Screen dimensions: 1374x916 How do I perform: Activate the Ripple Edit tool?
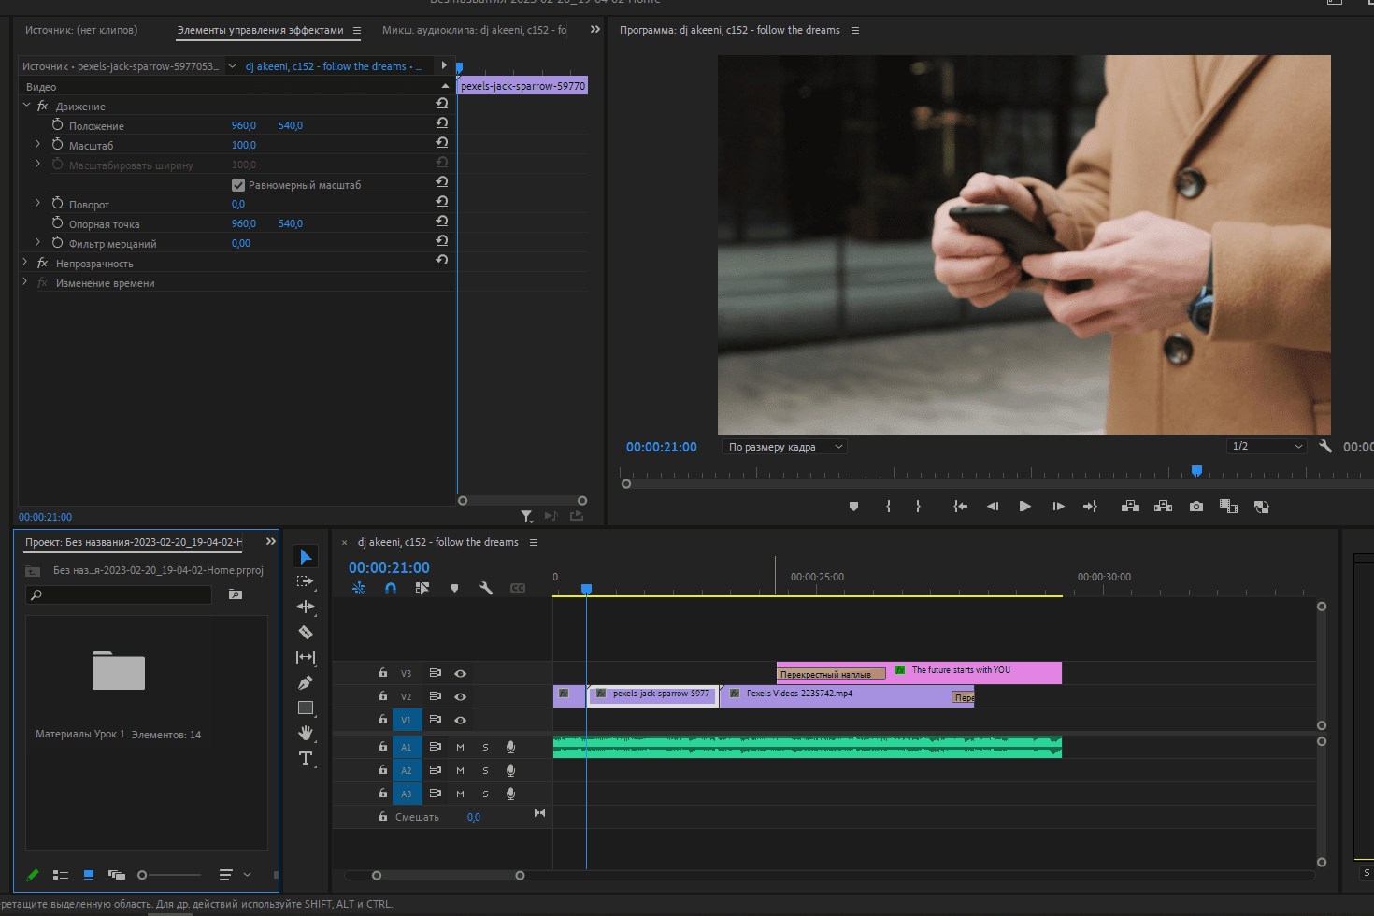coord(306,607)
